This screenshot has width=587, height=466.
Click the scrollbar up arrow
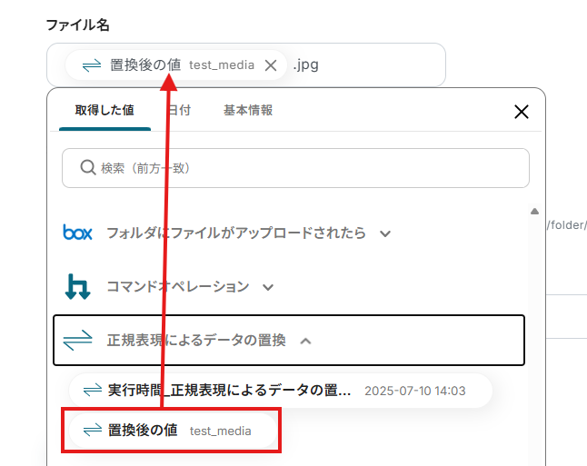pyautogui.click(x=534, y=212)
